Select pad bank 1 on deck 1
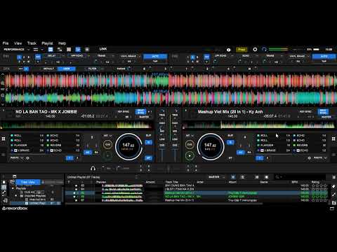Screen dimensions: 337x252 (x=70, y=158)
